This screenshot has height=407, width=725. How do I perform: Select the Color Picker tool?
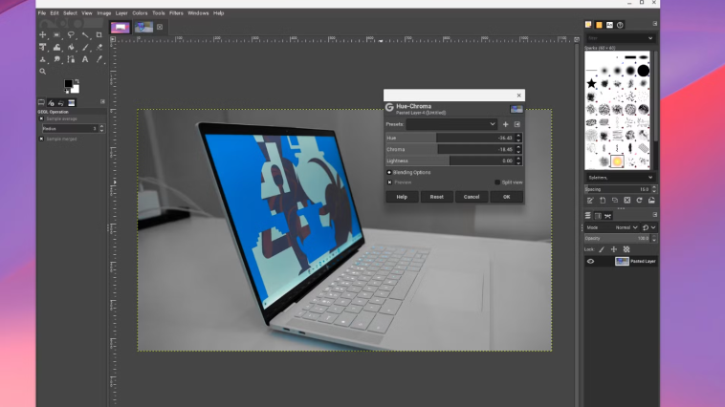(x=99, y=59)
